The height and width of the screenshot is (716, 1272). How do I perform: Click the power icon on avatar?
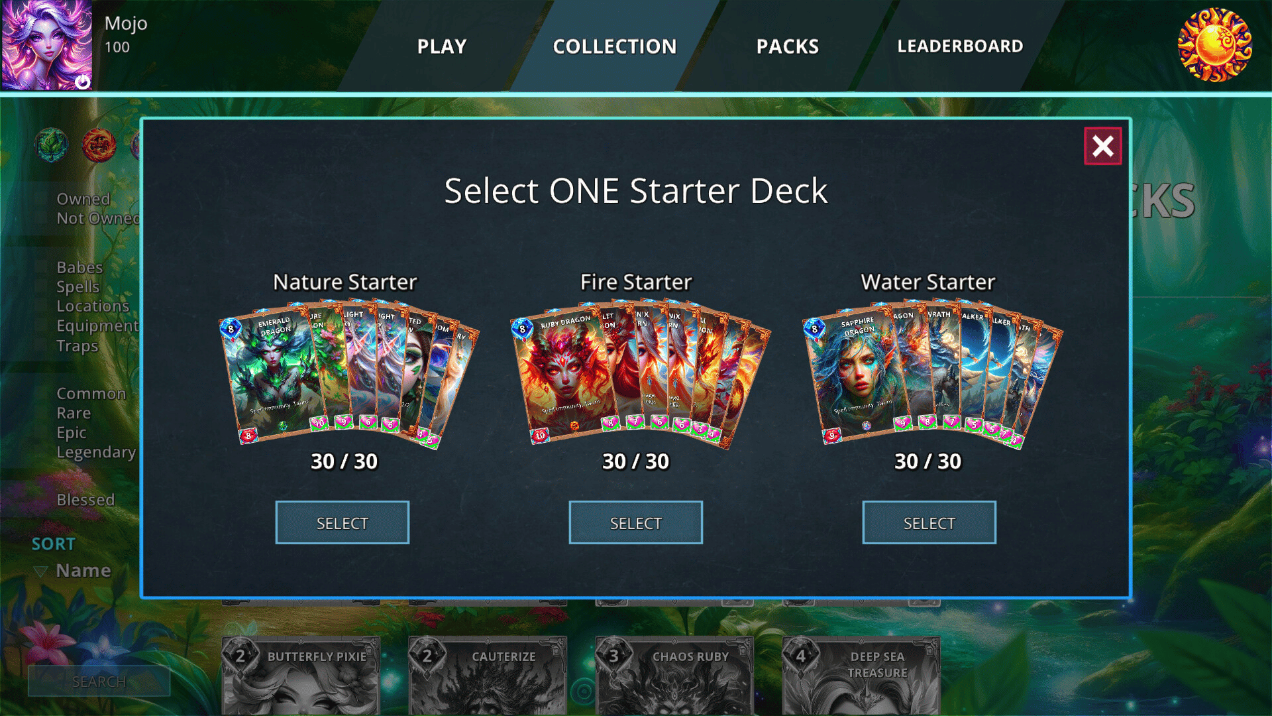[x=82, y=82]
